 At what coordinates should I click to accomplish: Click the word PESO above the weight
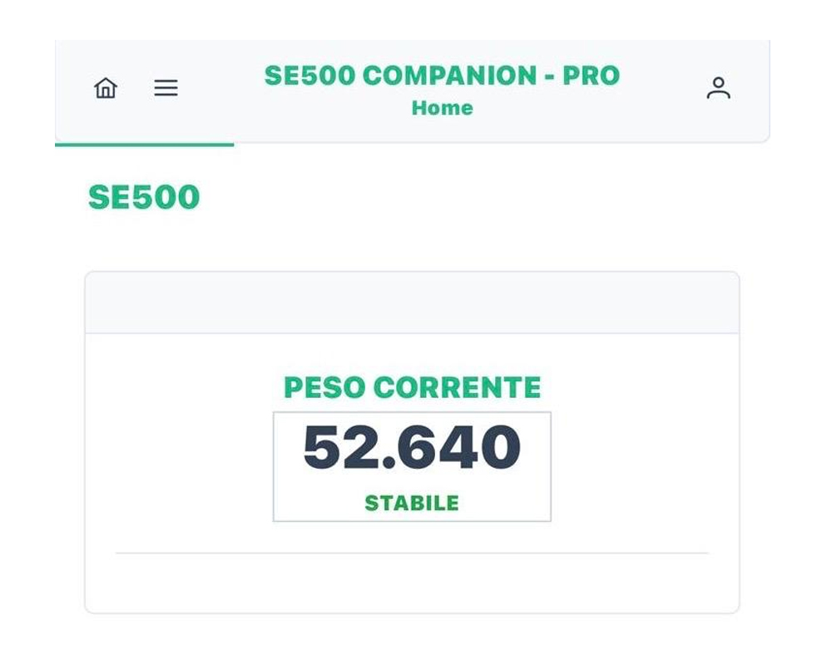pyautogui.click(x=324, y=387)
